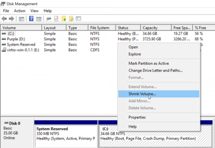215x148 pixels.
Task: Click the Healthy (P... status cell
Action: [128, 39]
